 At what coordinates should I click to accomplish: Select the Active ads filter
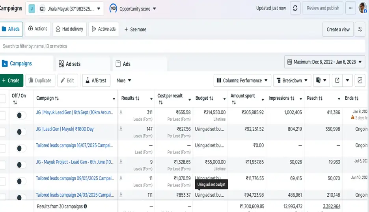coord(103,29)
